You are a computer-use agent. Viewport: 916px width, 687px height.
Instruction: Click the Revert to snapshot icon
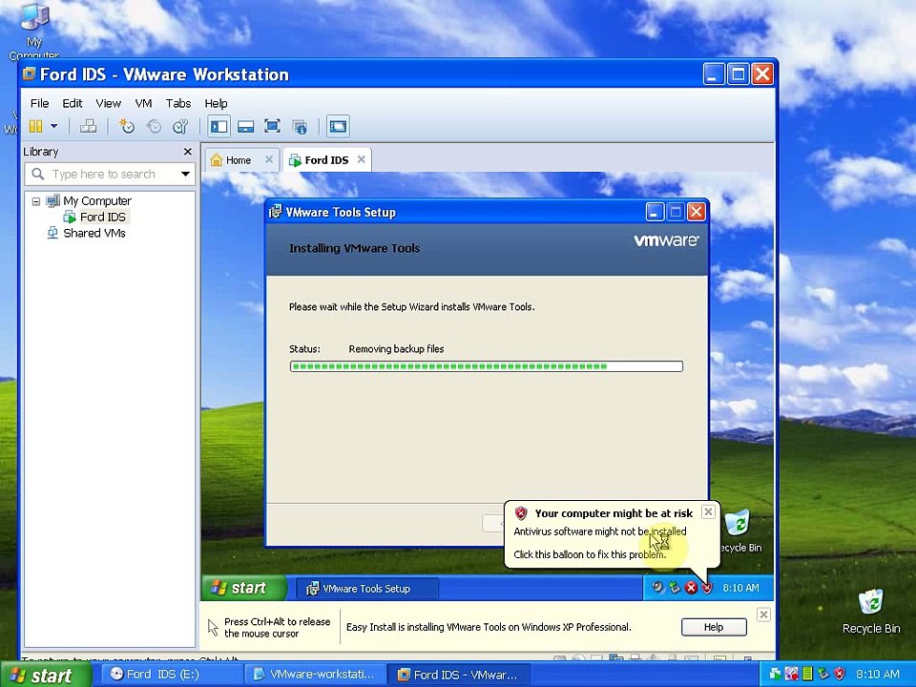(154, 126)
